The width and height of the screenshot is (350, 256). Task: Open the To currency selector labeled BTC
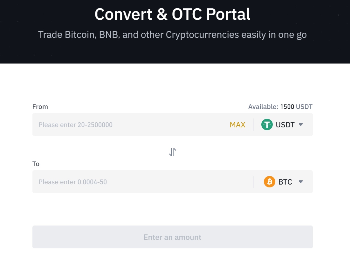point(283,182)
